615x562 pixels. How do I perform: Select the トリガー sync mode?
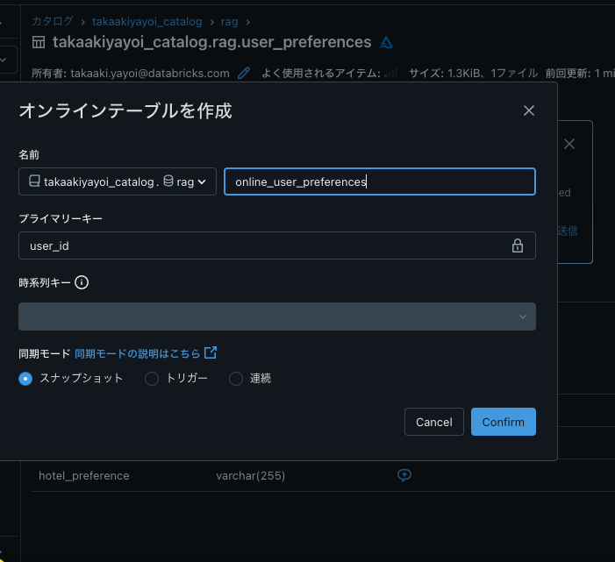coord(152,379)
